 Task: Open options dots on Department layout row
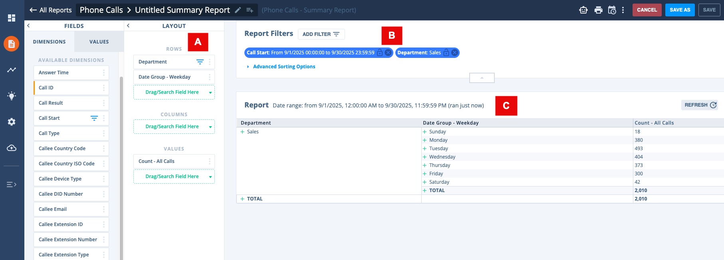point(210,62)
